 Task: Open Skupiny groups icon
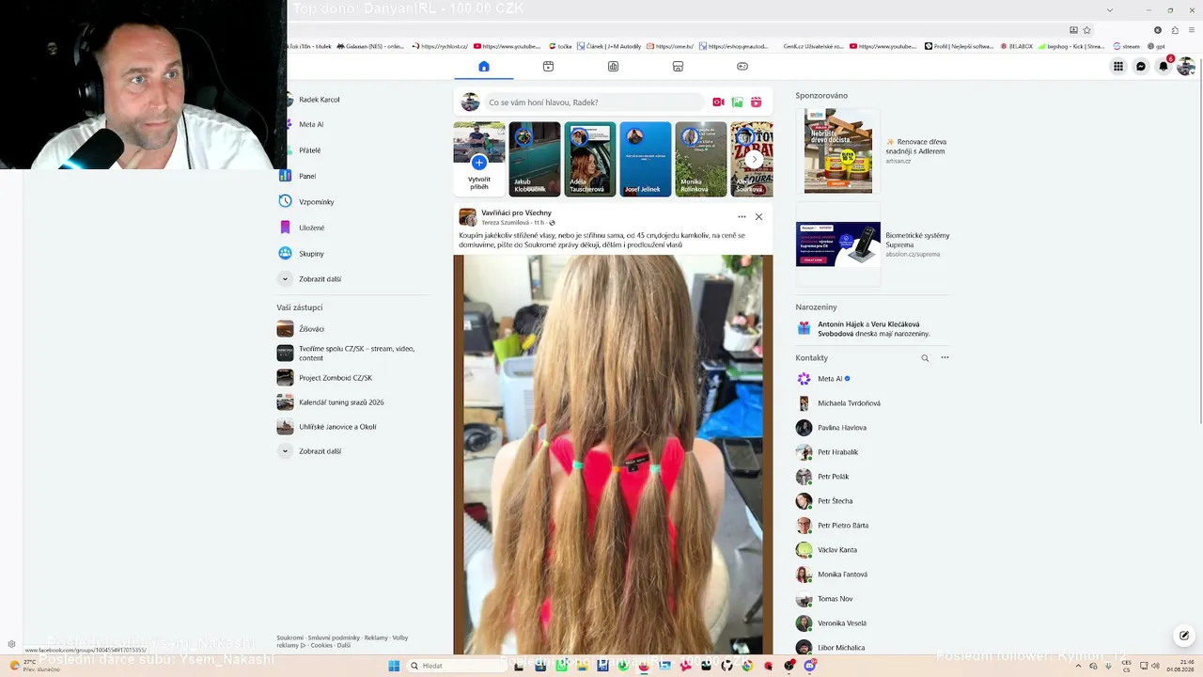286,253
